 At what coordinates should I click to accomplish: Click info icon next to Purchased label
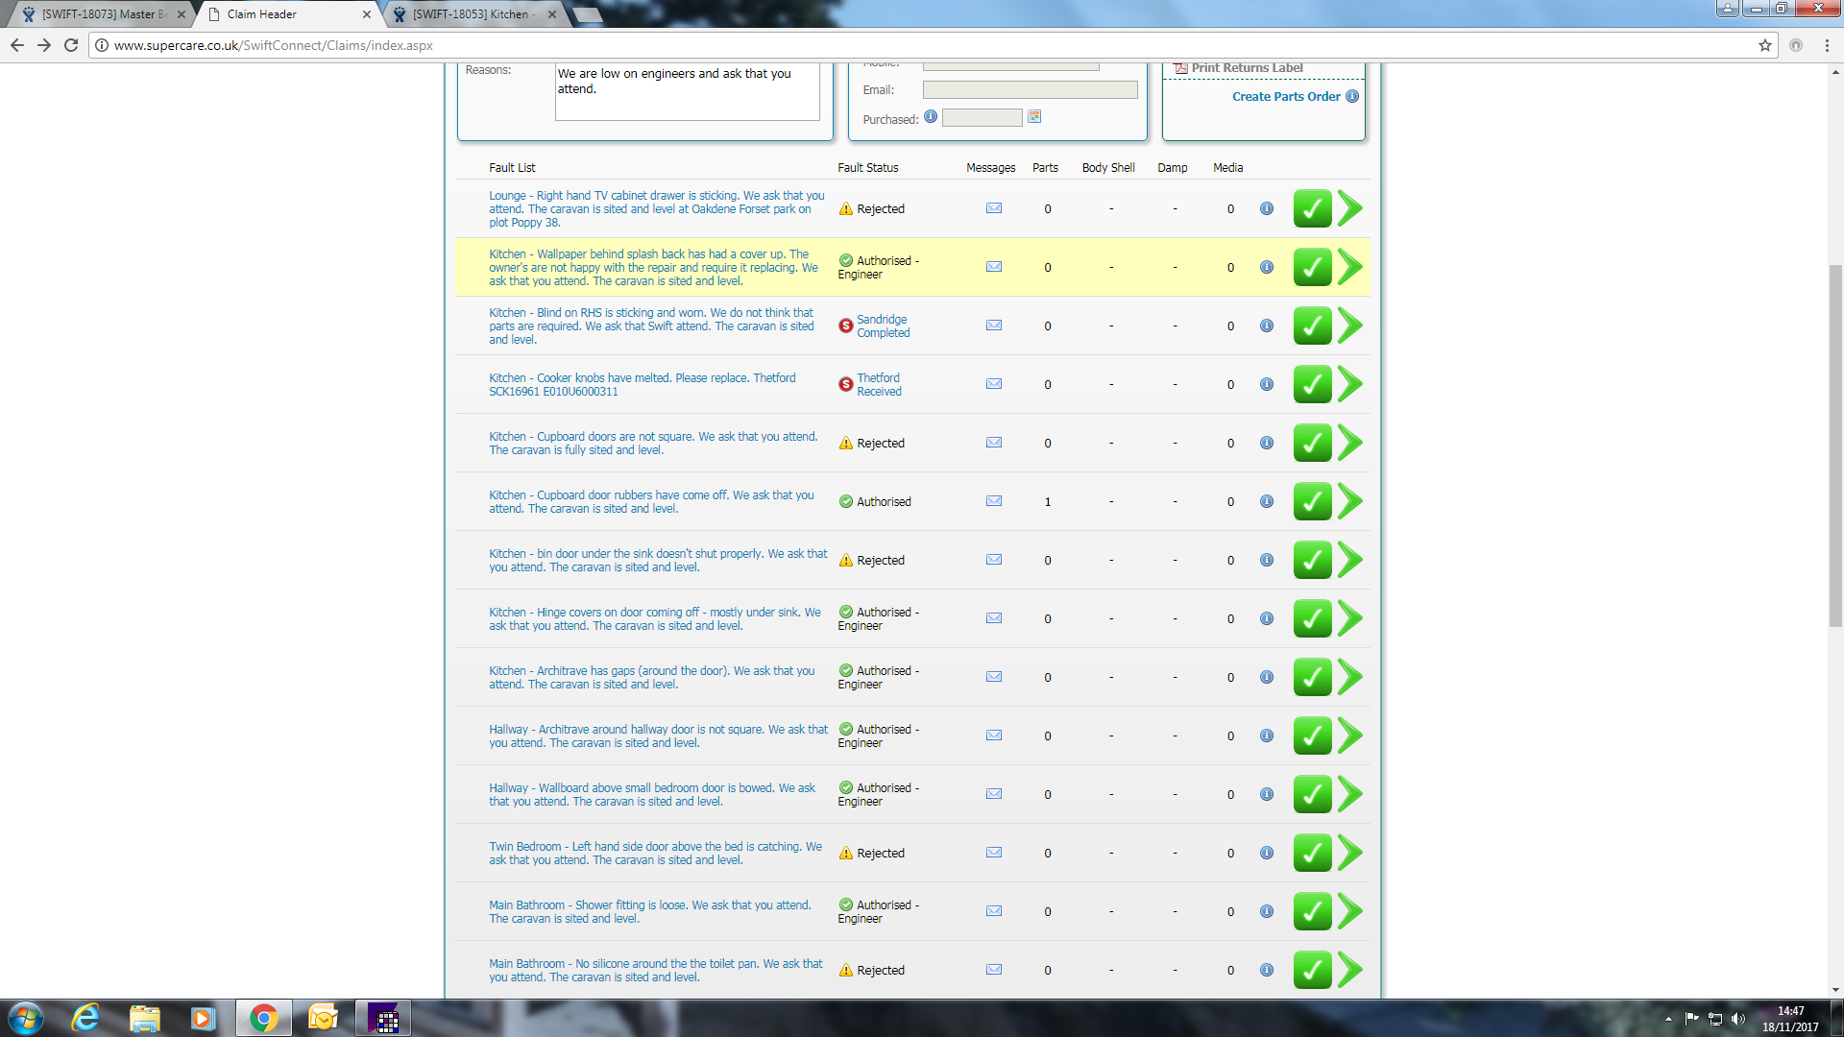pos(931,117)
